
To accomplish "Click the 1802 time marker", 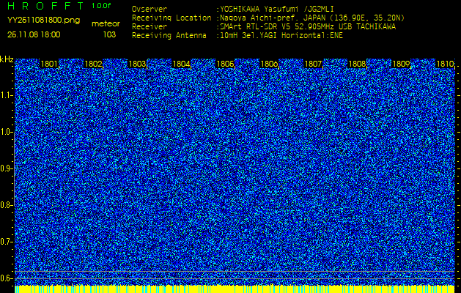I will (93, 64).
